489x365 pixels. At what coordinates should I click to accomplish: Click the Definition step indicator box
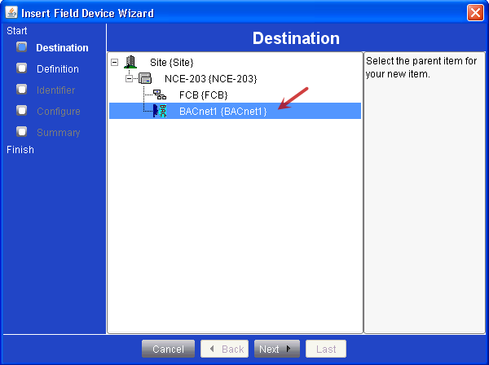point(21,68)
